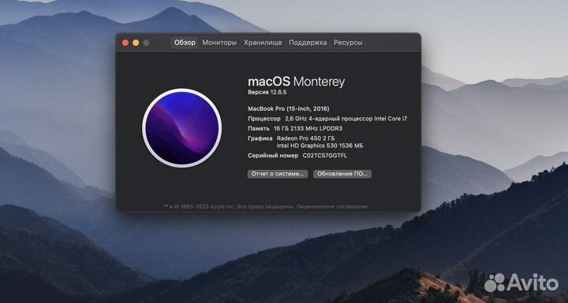Open the Ресурсы tab
This screenshot has width=568, height=303.
[x=348, y=42]
